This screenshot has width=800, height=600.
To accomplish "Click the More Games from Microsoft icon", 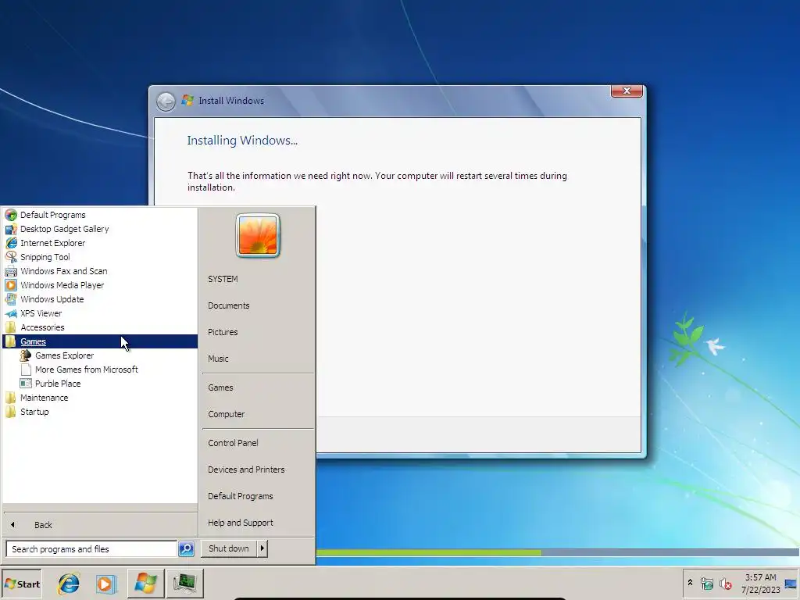I will tap(26, 370).
